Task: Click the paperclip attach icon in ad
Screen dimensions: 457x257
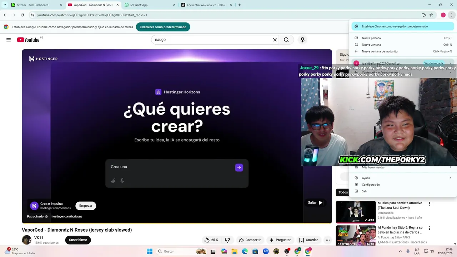Action: tap(113, 181)
